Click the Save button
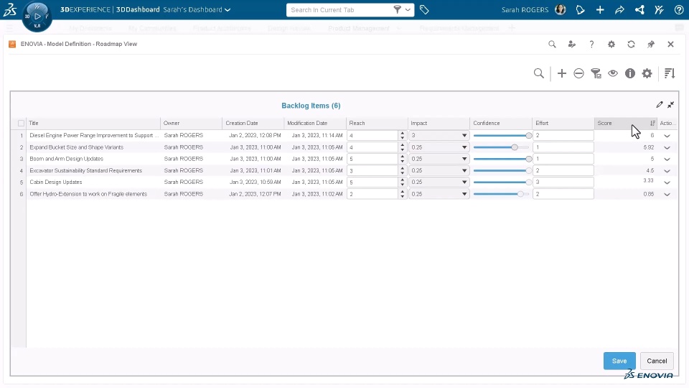 (x=619, y=361)
